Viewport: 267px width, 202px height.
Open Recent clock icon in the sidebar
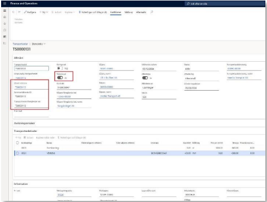4,30
